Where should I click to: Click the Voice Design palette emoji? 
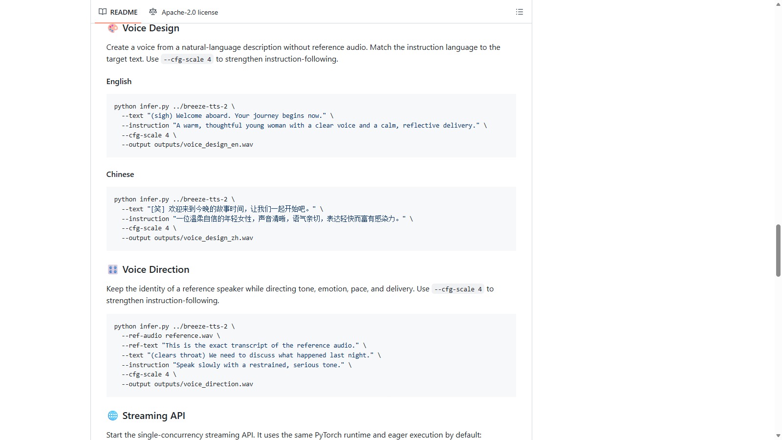coord(113,28)
